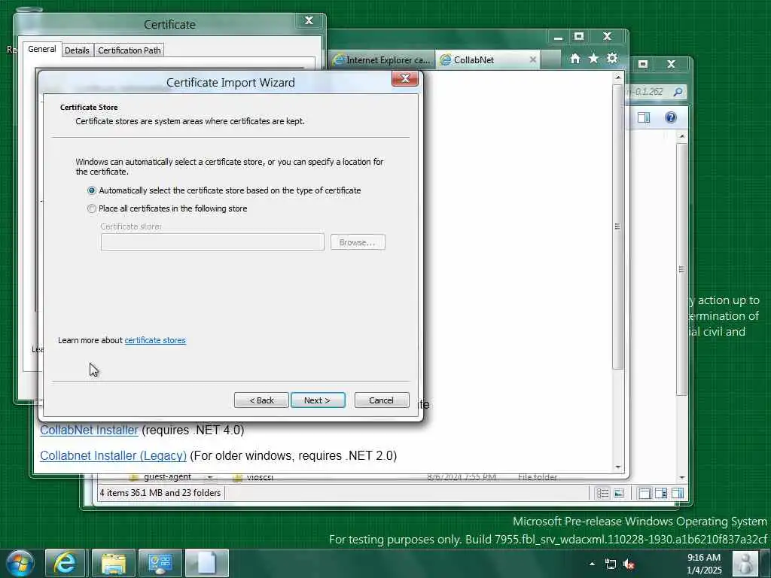
Task: Close the CollabNet browser tab
Action: 532,59
